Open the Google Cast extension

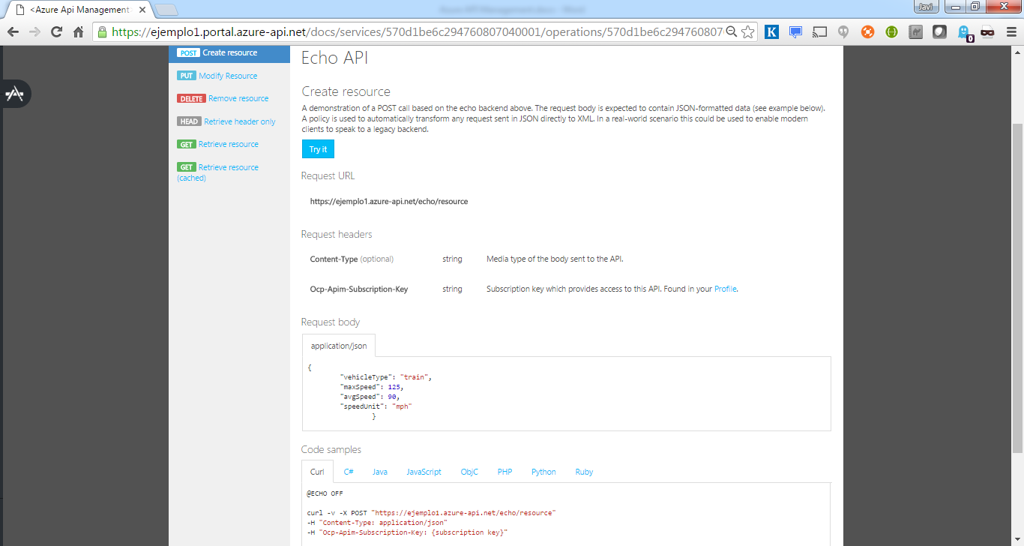819,31
